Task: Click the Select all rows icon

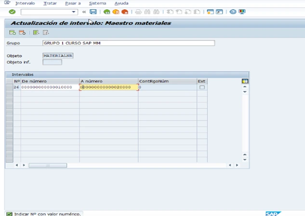Action: click(36, 32)
